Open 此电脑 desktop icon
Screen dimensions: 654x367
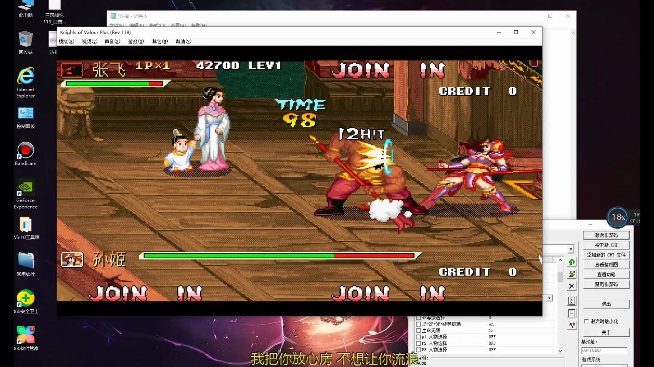tap(26, 10)
